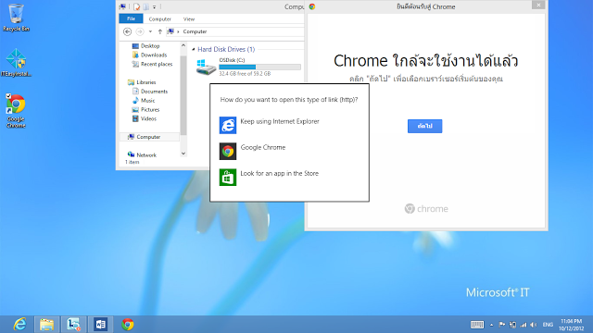Select Computer in navigation pane
Image resolution: width=593 pixels, height=333 pixels.
pyautogui.click(x=148, y=137)
